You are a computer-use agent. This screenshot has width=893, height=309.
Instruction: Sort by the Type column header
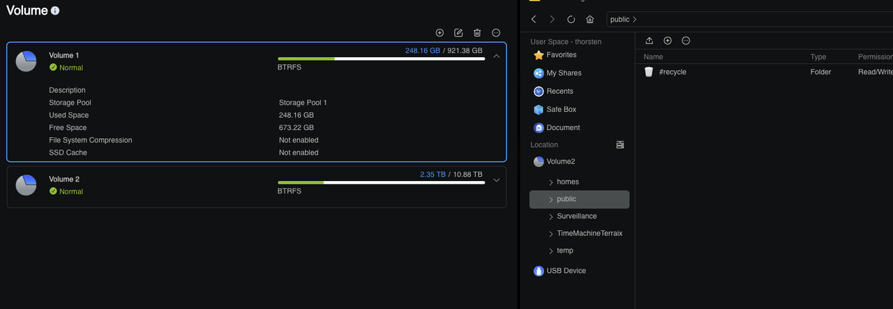[x=818, y=56]
